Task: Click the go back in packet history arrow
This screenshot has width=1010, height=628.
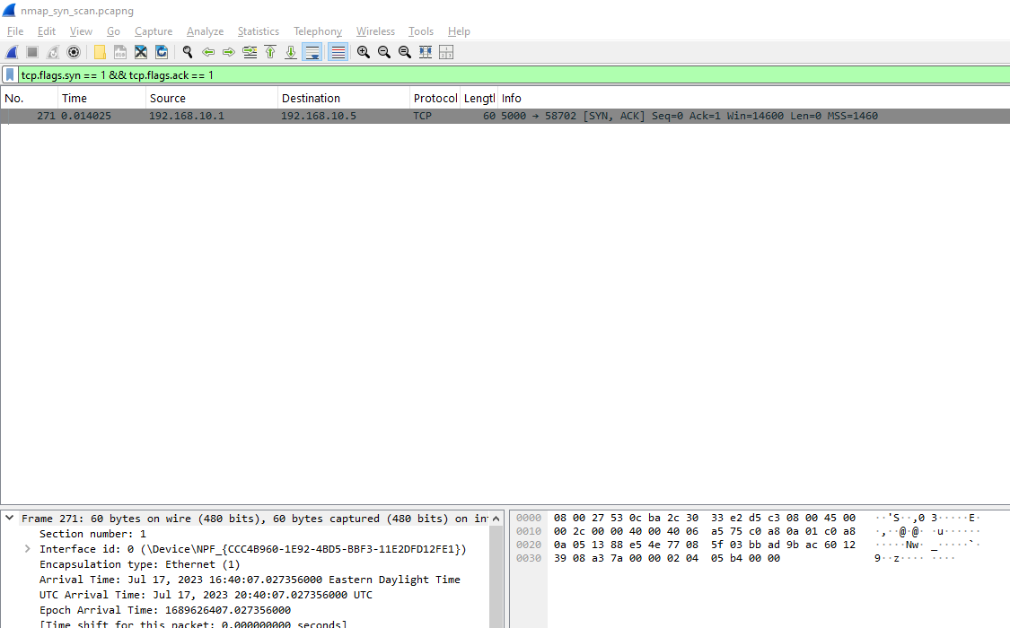Action: pos(208,51)
